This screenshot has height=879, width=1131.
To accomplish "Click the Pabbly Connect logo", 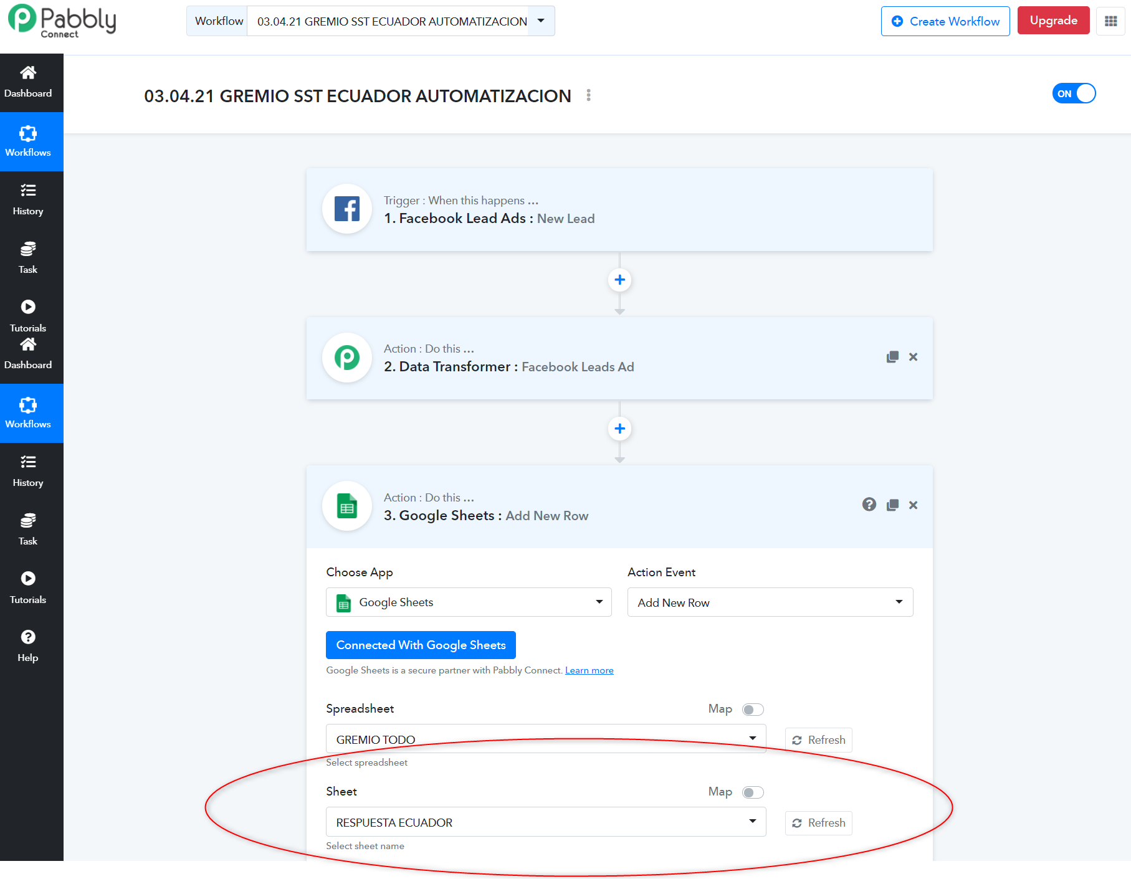I will tap(62, 21).
